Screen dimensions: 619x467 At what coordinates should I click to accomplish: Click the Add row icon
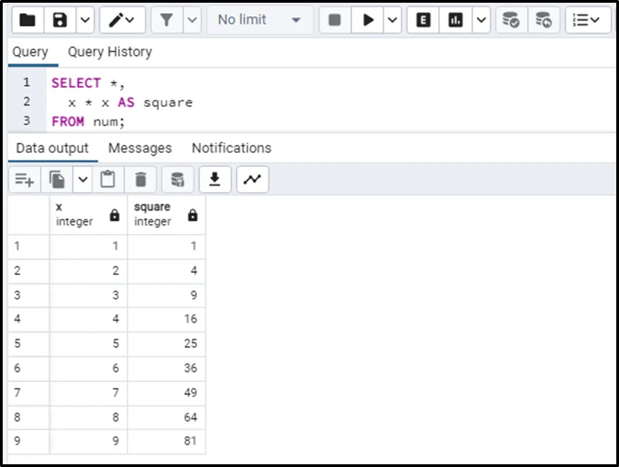(x=24, y=180)
